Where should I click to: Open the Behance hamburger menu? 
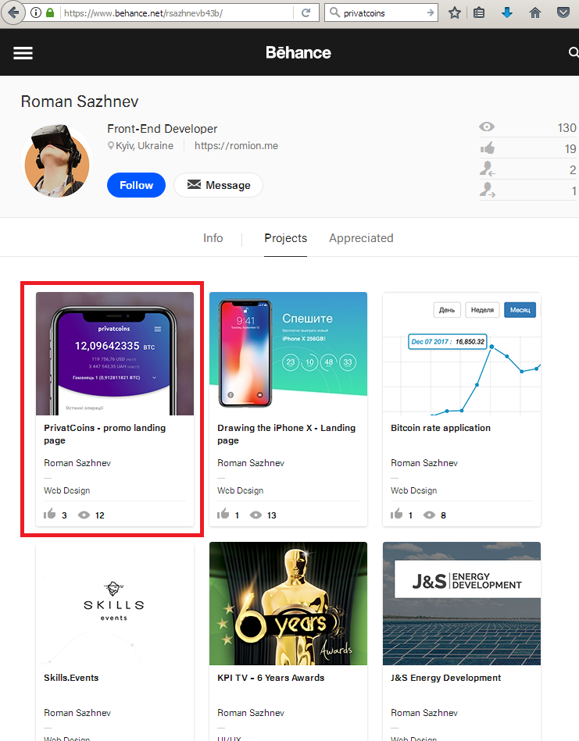pyautogui.click(x=23, y=53)
